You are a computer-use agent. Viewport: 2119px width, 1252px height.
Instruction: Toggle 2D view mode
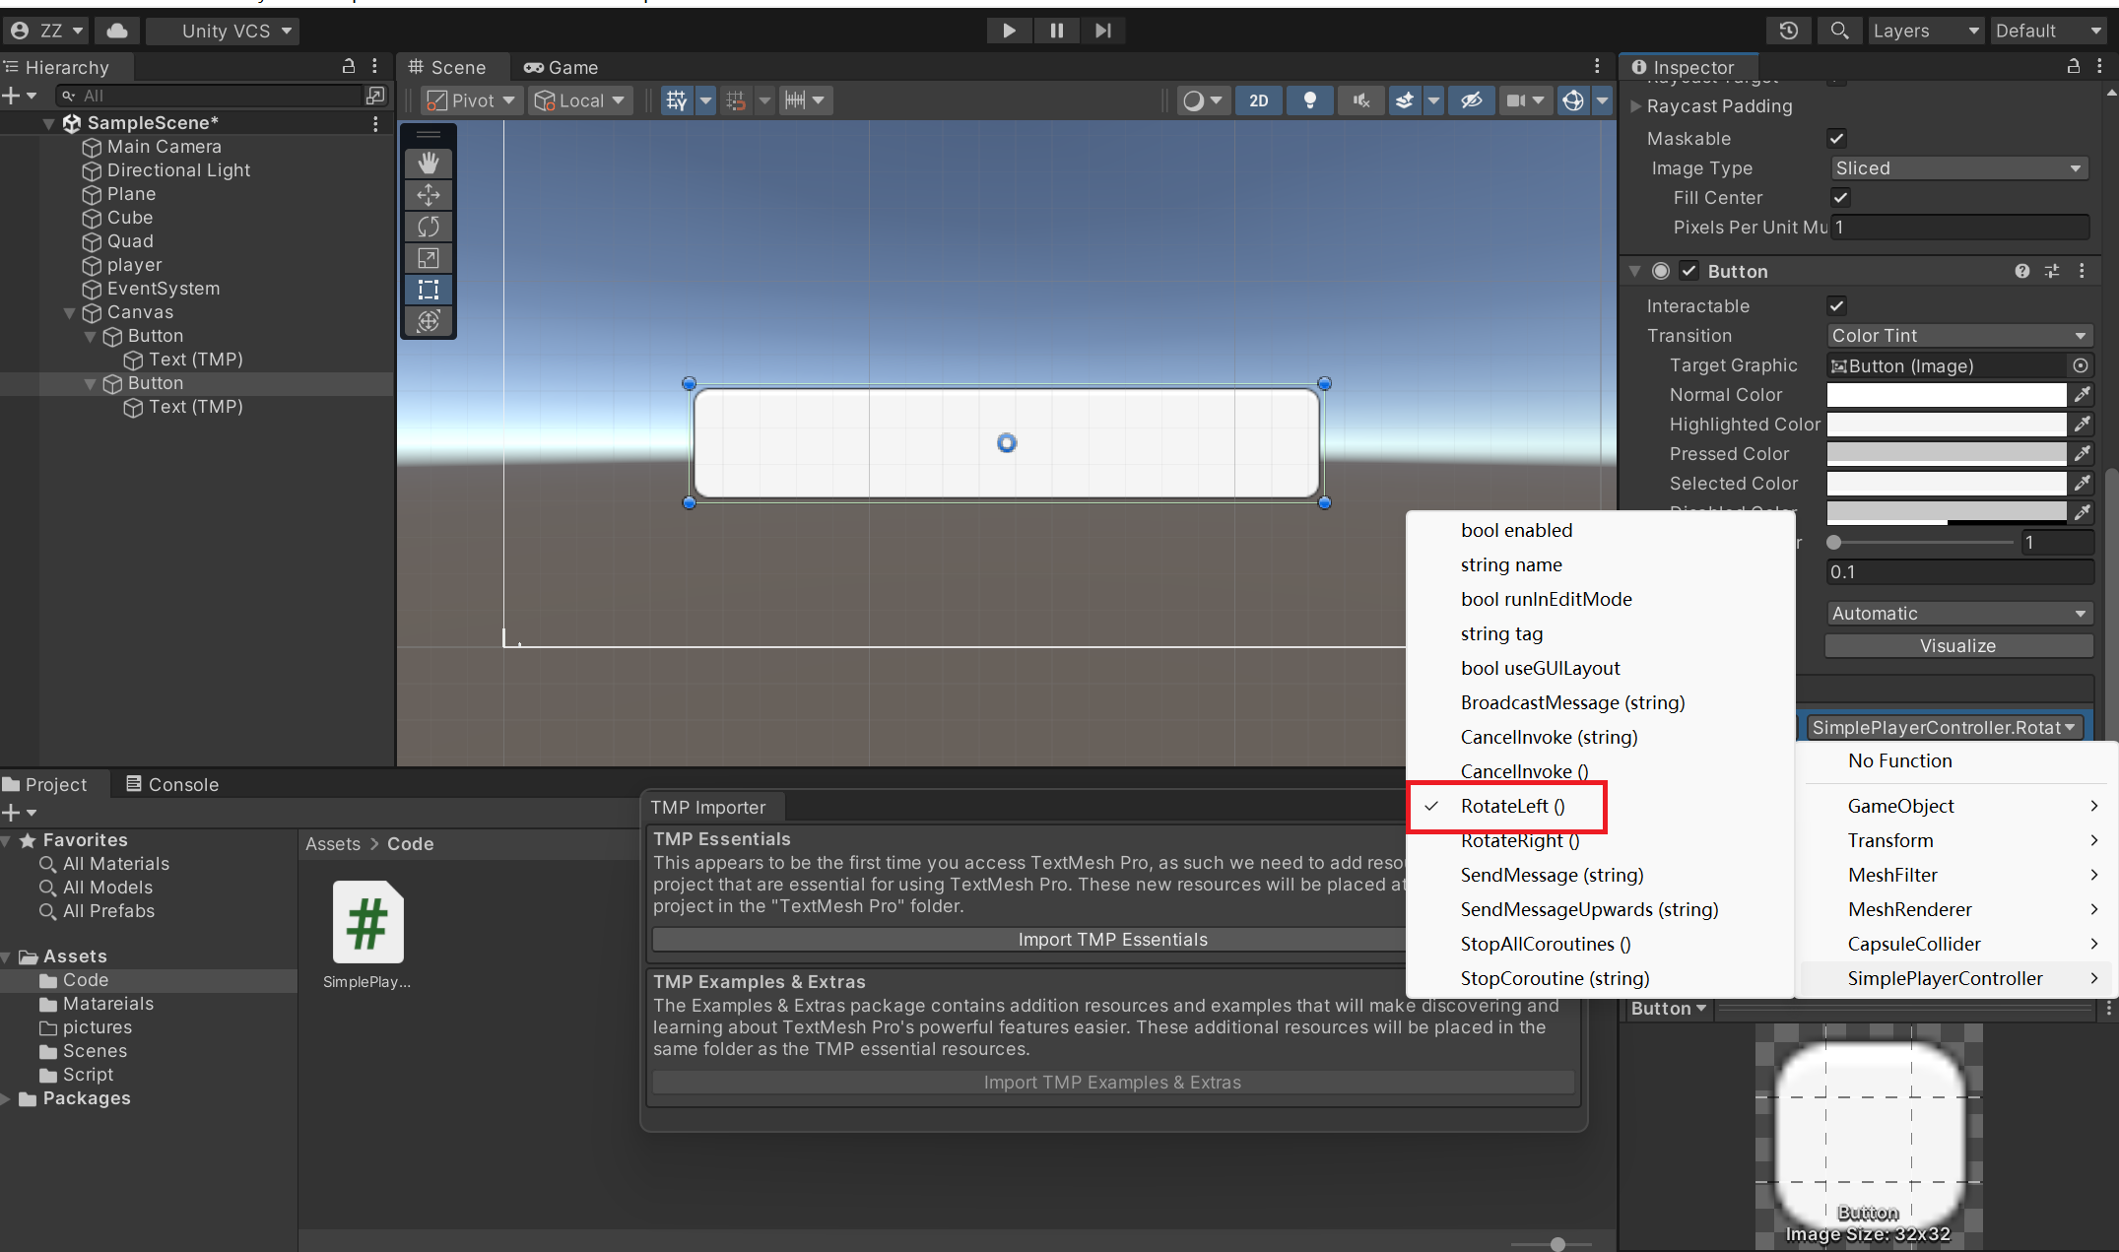(1258, 100)
